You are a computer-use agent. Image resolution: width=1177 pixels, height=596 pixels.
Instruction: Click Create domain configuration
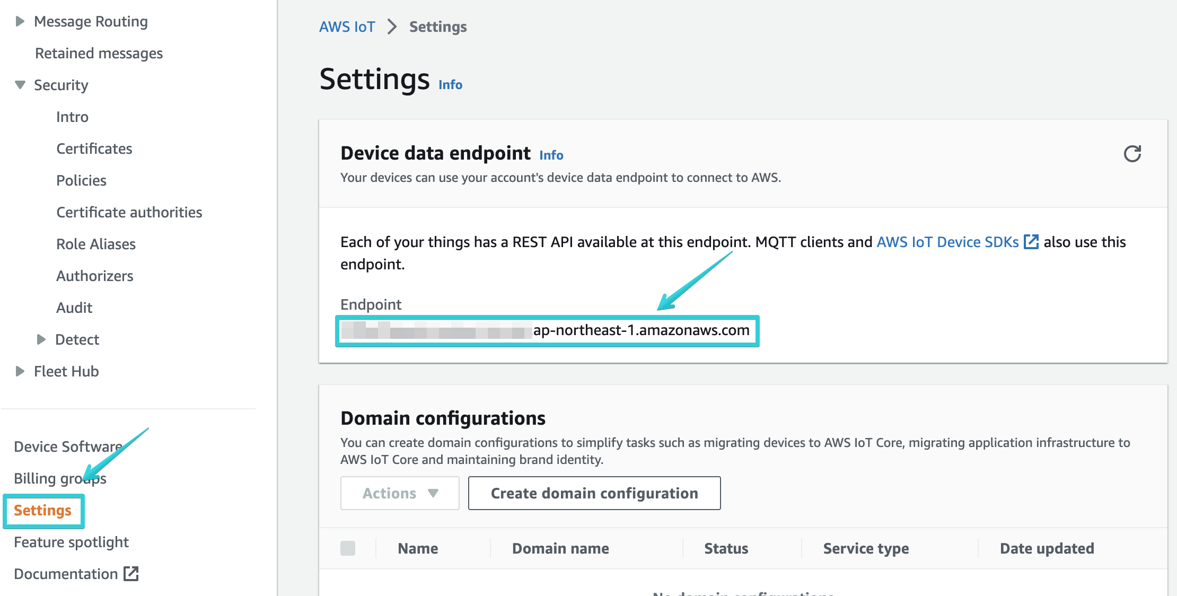594,493
